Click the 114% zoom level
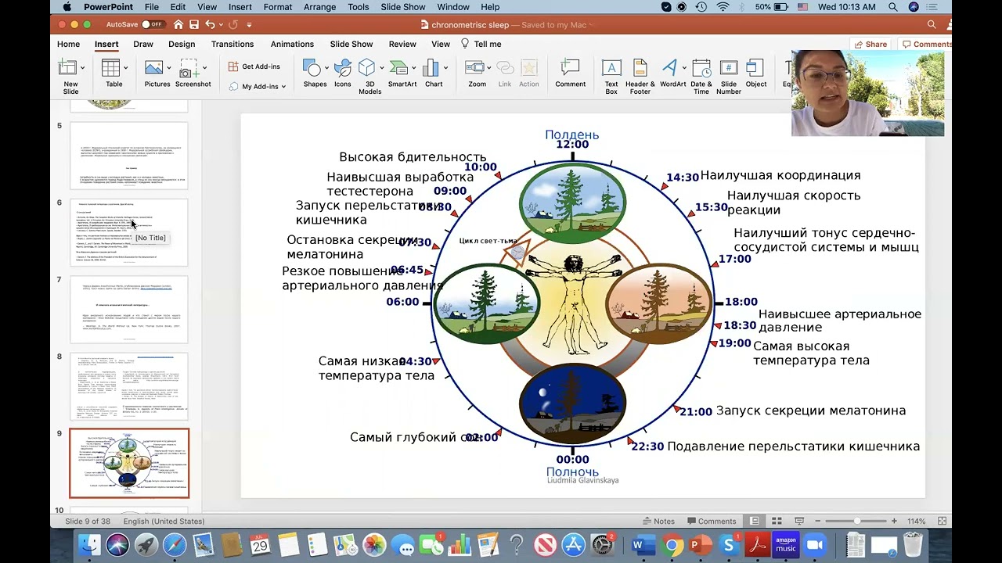This screenshot has height=563, width=1002. [917, 521]
